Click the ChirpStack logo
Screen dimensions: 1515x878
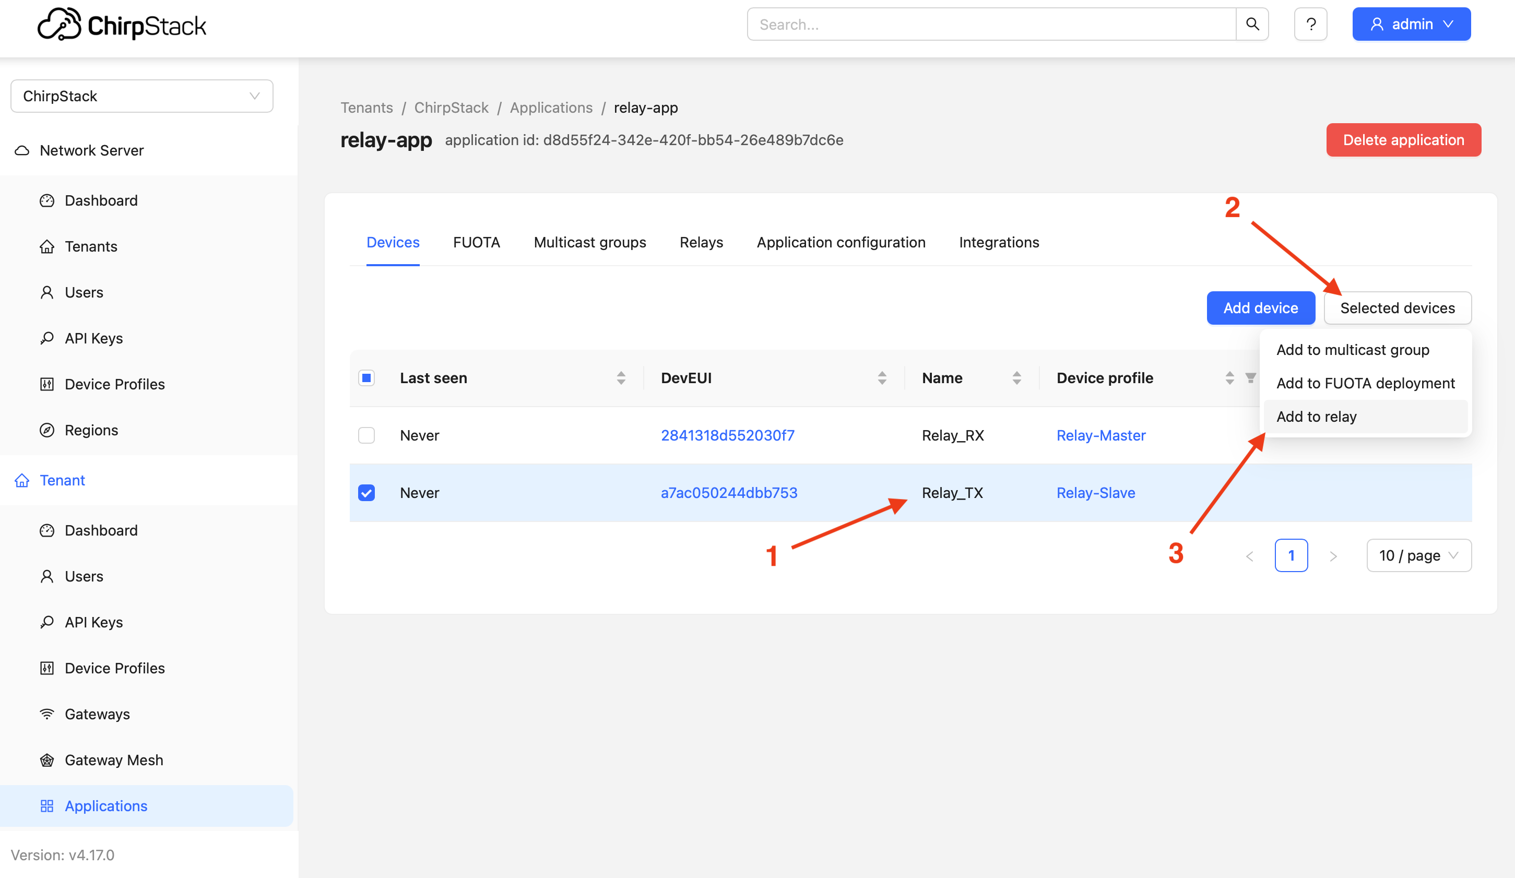[122, 25]
